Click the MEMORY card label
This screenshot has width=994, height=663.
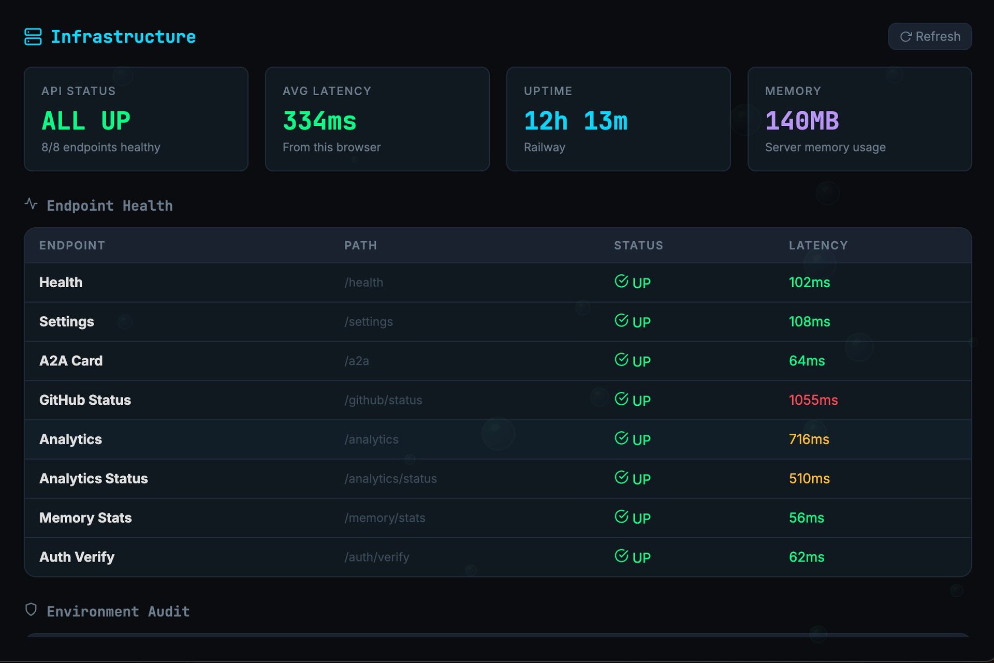[x=793, y=91]
